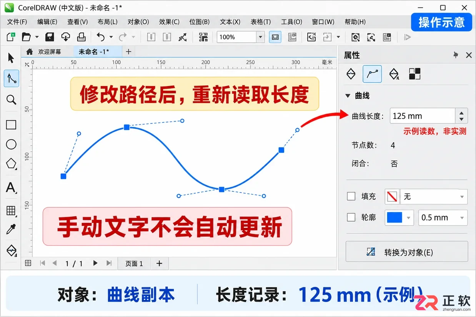Save the document with floppy icon
Viewport: 476px width, 317px height.
[x=50, y=37]
